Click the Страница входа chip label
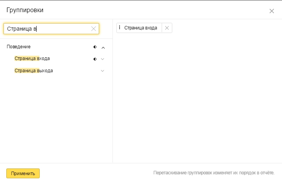Screen dimensions: 282x183 point(141,28)
